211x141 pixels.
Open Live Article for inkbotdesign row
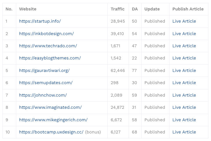184,34
